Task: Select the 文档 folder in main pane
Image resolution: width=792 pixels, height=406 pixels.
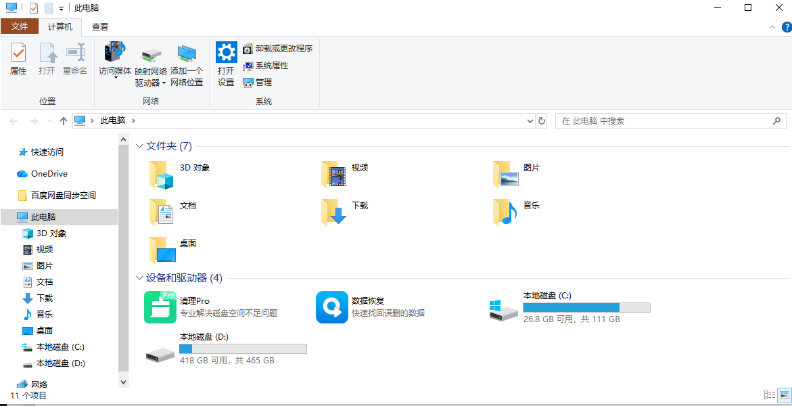Action: point(172,211)
